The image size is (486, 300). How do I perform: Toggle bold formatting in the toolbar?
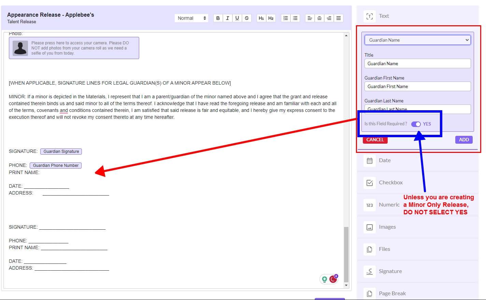coord(218,18)
